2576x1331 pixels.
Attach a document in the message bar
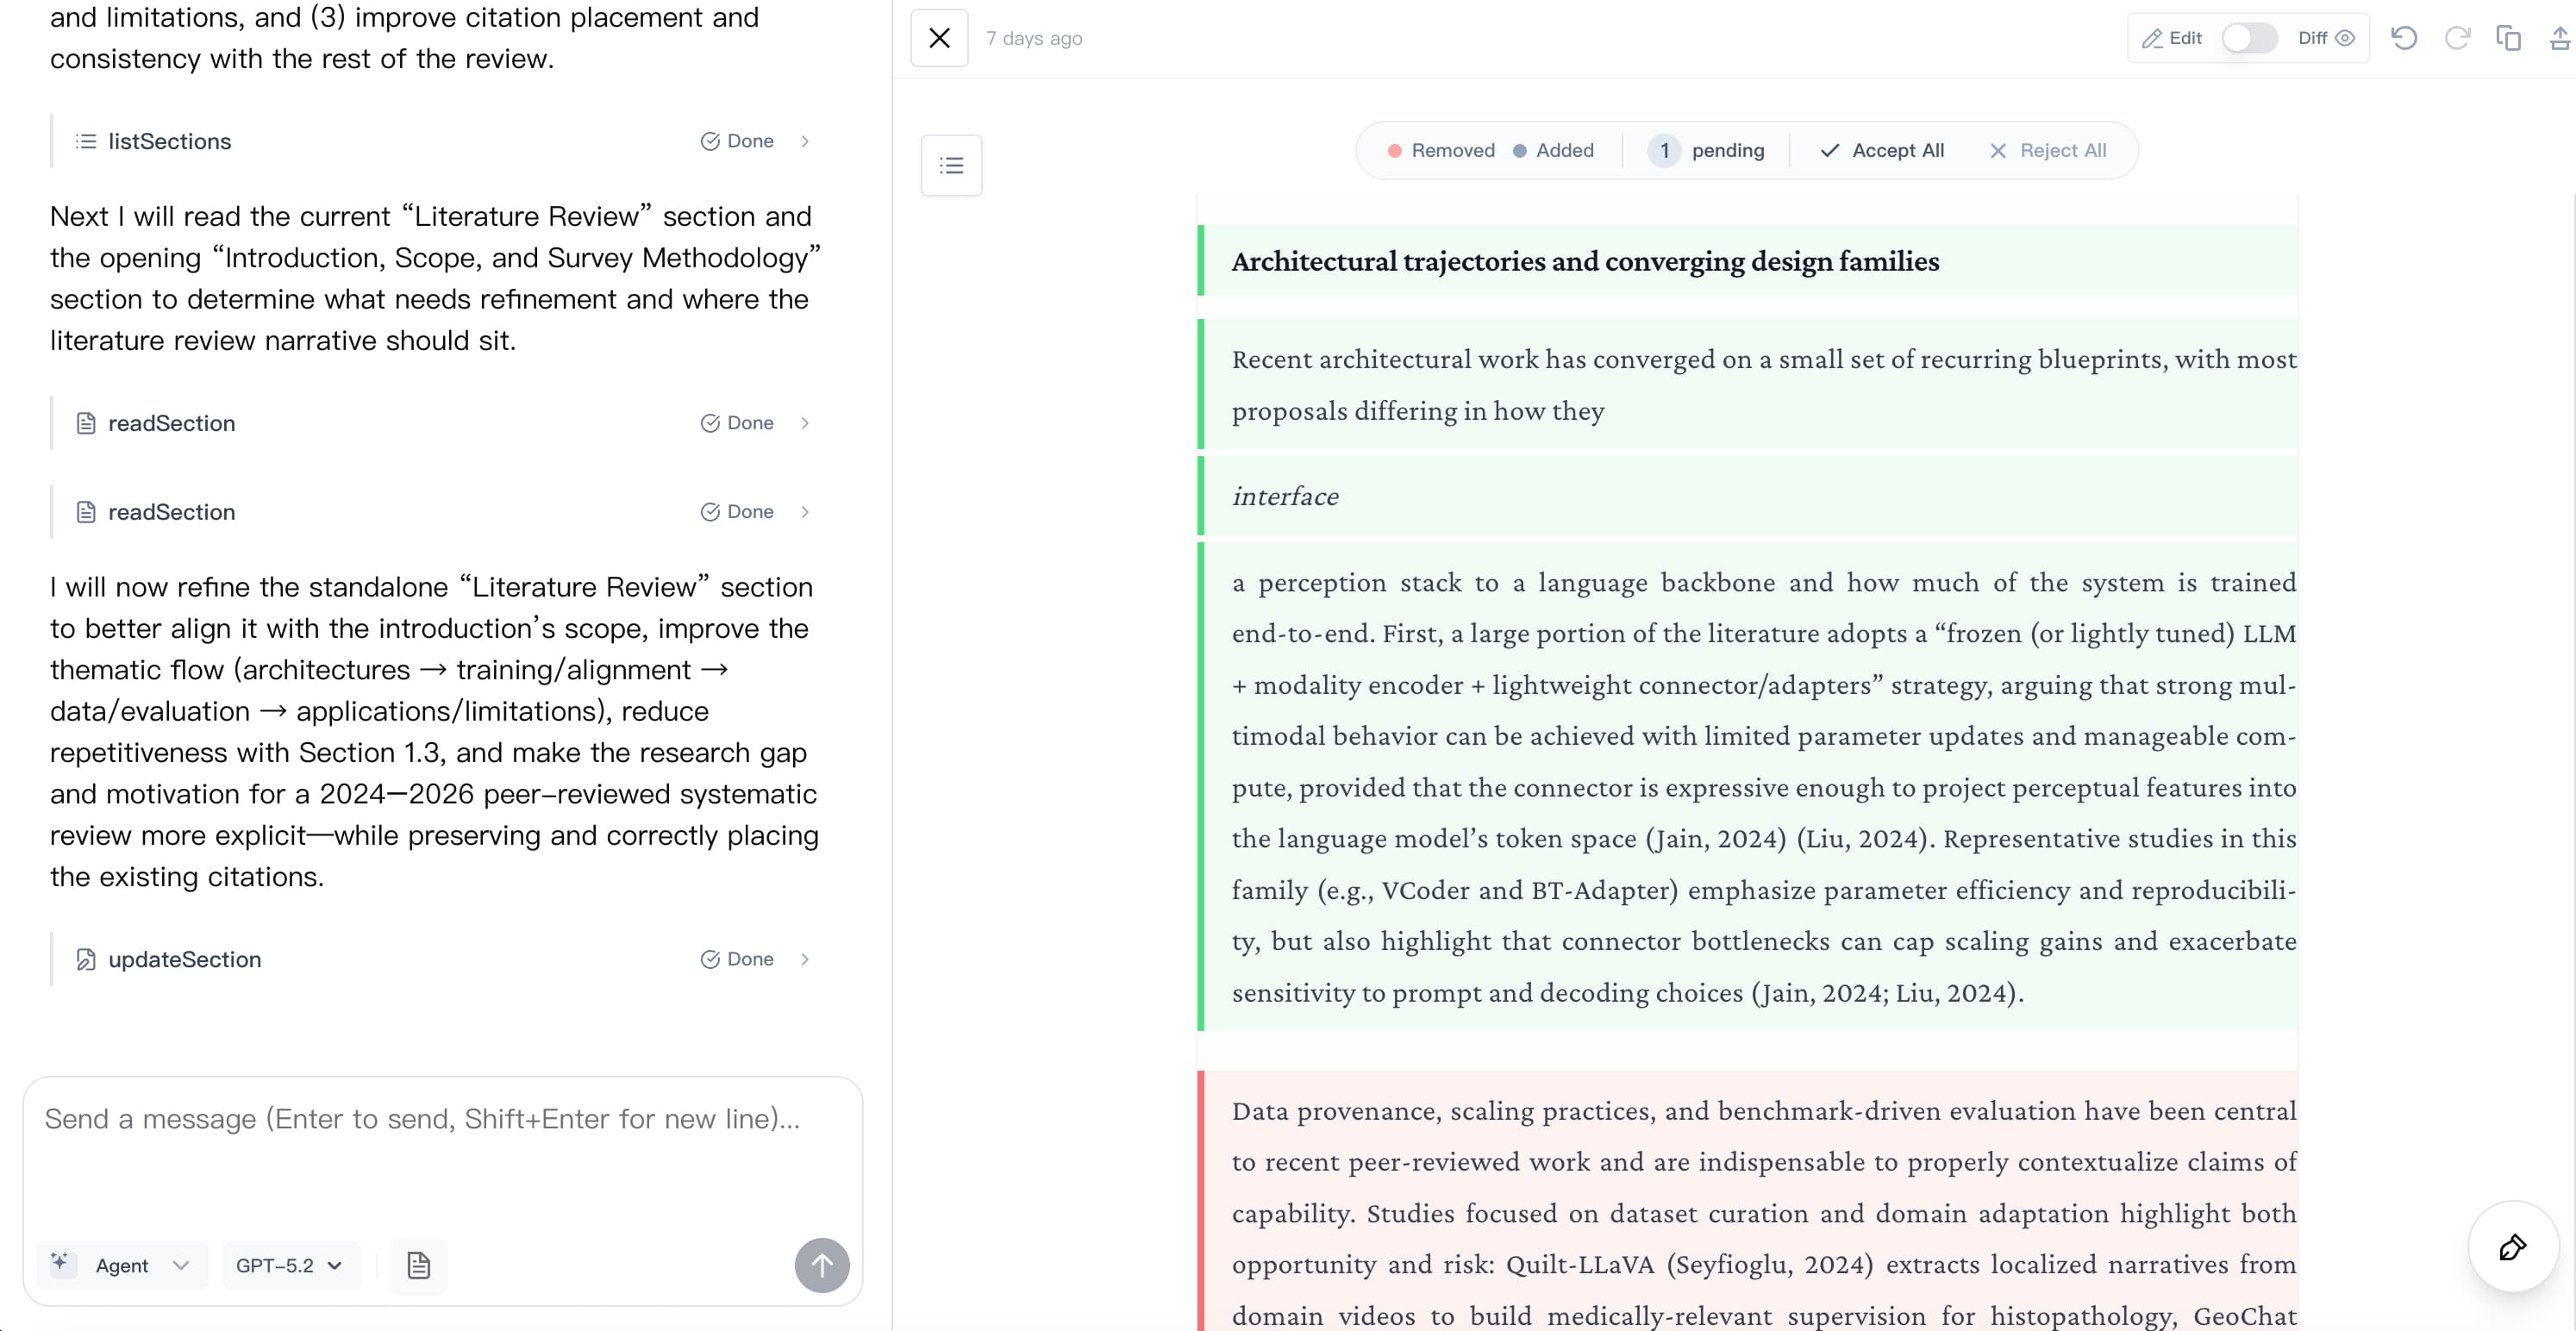[x=419, y=1266]
